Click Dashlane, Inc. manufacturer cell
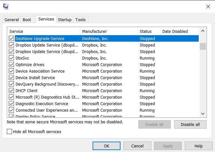Screen dimensions: 215x152 tap(95, 39)
